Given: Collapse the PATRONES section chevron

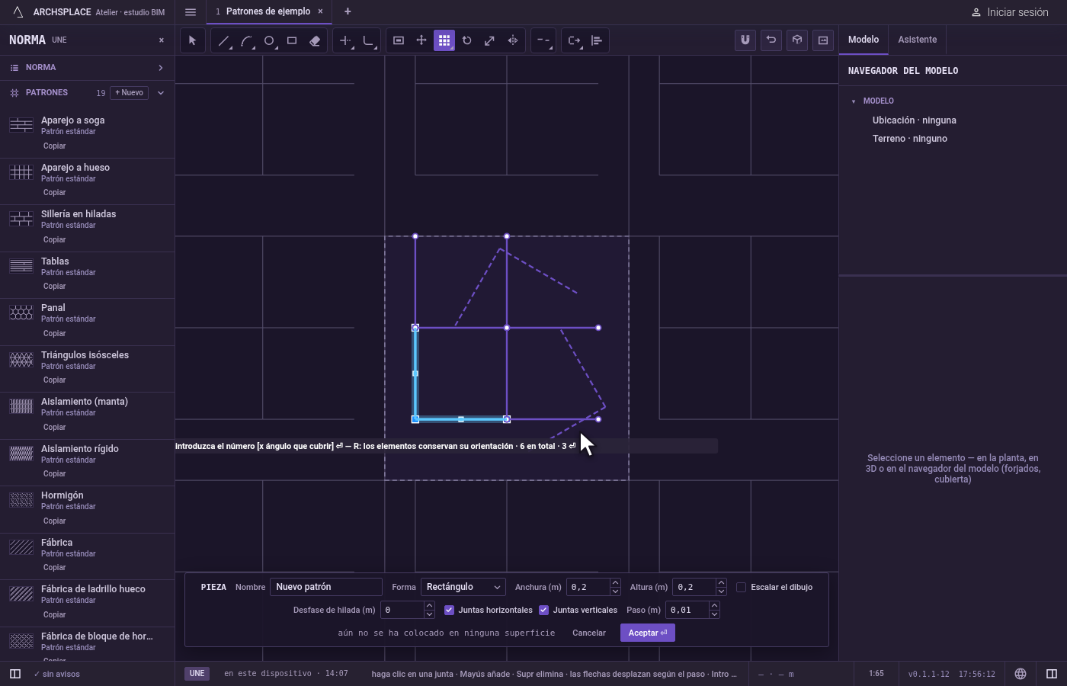Looking at the screenshot, I should 161,93.
